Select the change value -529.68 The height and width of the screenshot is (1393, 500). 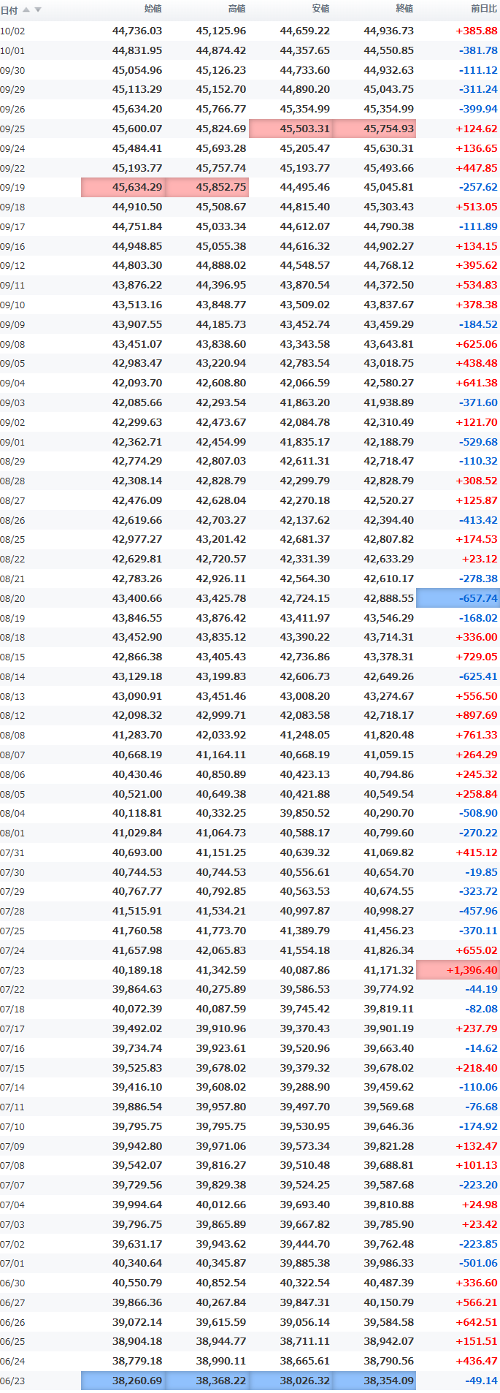[478, 442]
